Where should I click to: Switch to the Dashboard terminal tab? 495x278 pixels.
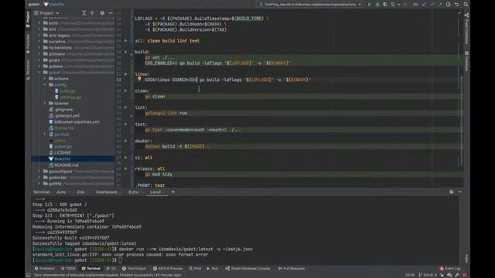(x=107, y=192)
